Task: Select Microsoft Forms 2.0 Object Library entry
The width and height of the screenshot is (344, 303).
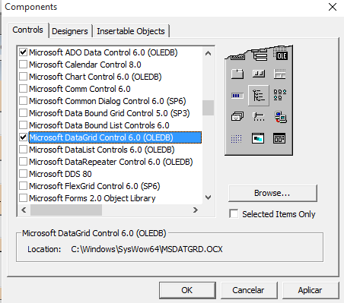Action: pos(92,198)
